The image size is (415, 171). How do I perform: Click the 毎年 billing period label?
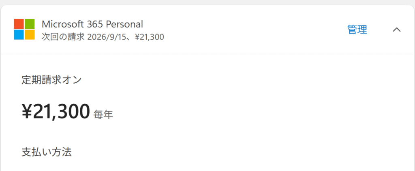pos(103,114)
